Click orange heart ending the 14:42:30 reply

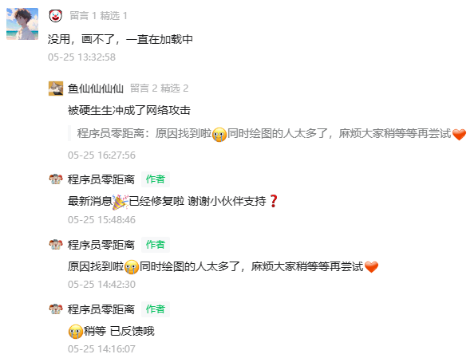[x=372, y=267]
